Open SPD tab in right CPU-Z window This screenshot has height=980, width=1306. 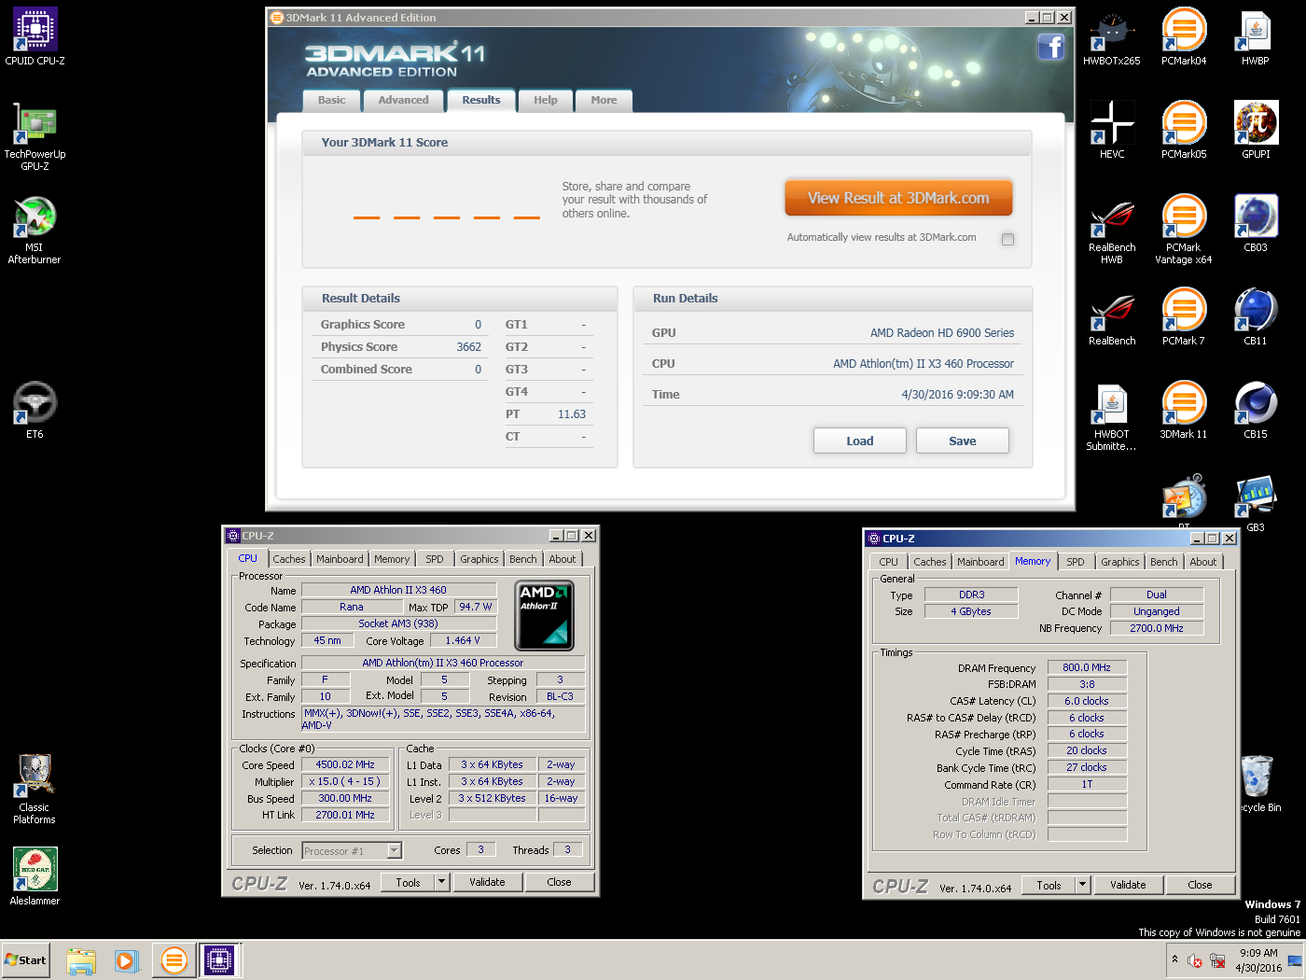click(x=1076, y=562)
